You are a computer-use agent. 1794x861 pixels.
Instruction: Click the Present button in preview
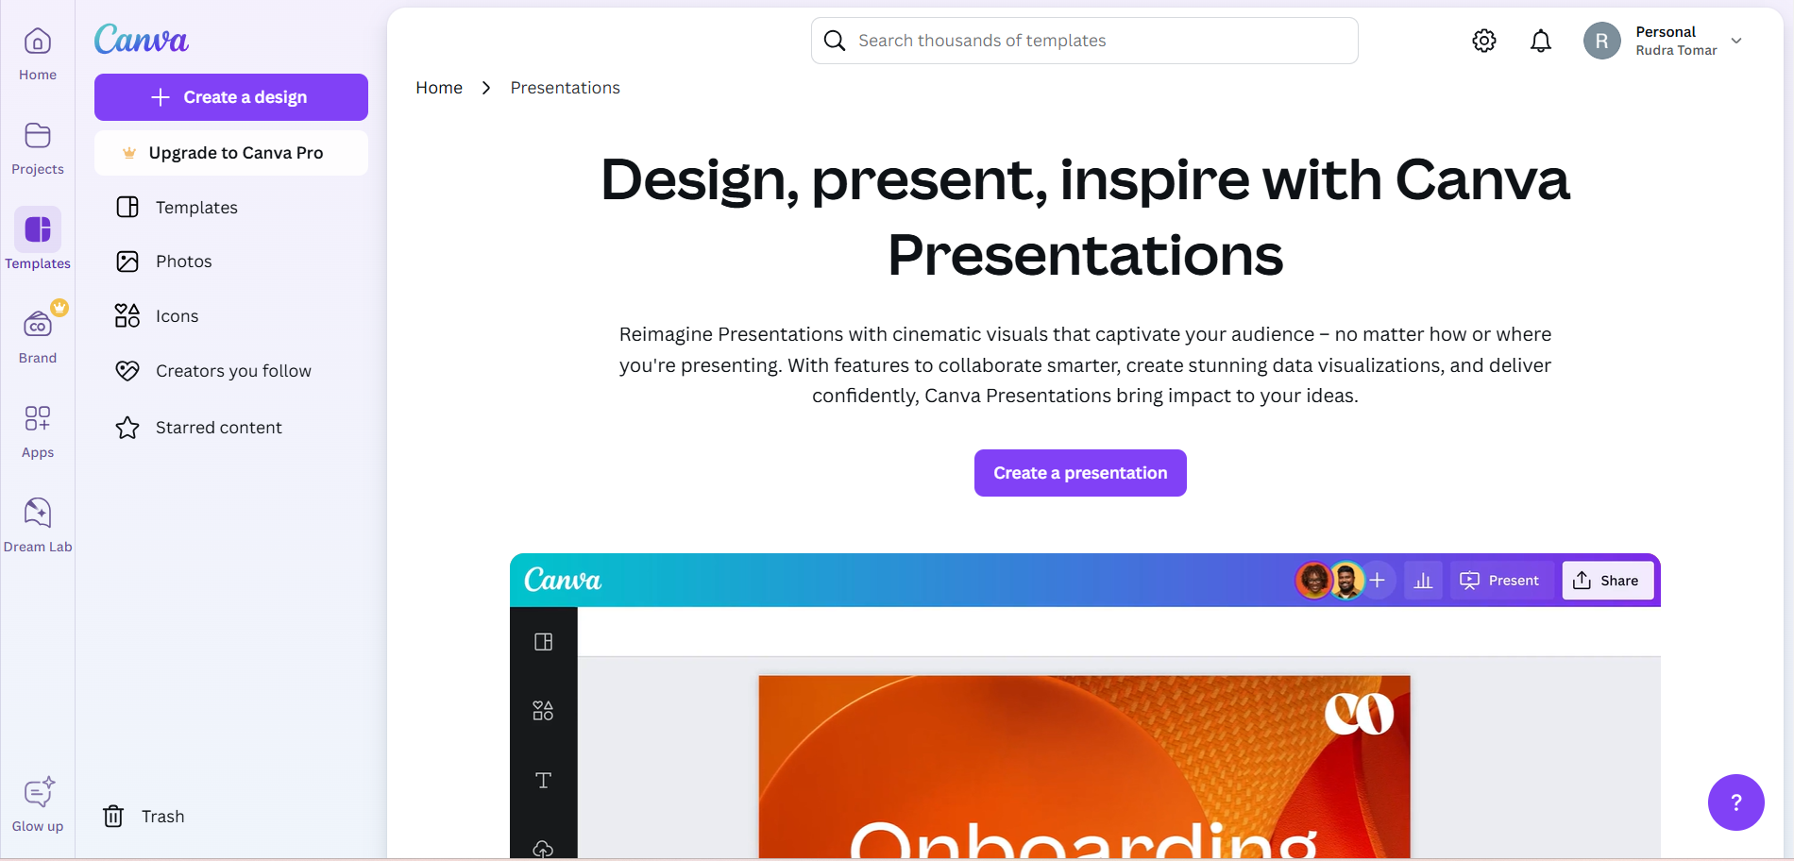(1499, 581)
